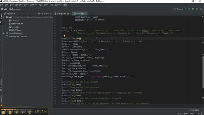Click the gray Stop process icon in toolbar

[x=197, y=9]
